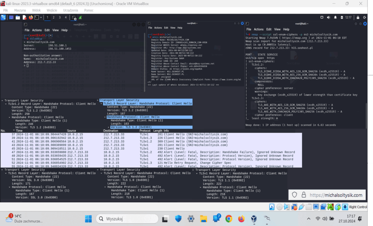This screenshot has height=226, width=373.
Task: Select packet 52 Hello Retry Request row
Action: [151, 163]
